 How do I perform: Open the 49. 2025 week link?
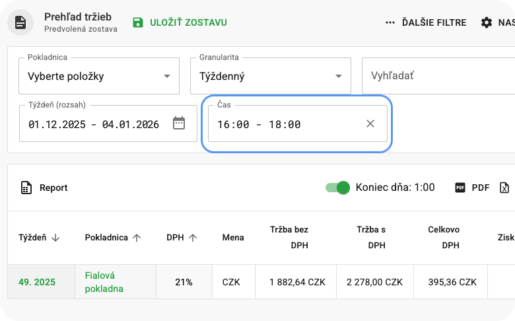pyautogui.click(x=37, y=282)
